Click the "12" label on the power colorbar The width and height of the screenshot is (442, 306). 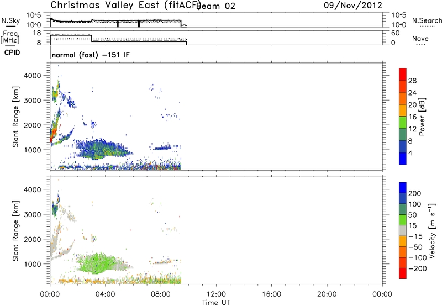pyautogui.click(x=412, y=129)
